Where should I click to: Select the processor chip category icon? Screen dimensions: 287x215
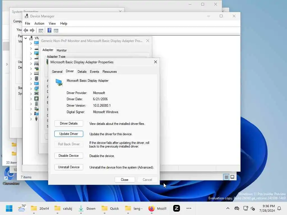point(36,99)
